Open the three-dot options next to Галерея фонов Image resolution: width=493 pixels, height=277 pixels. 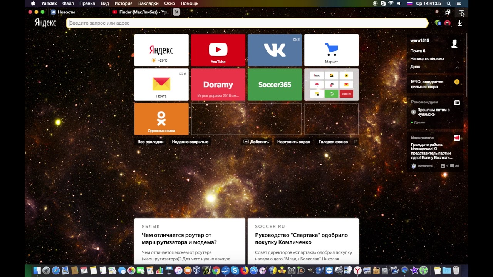pos(355,142)
